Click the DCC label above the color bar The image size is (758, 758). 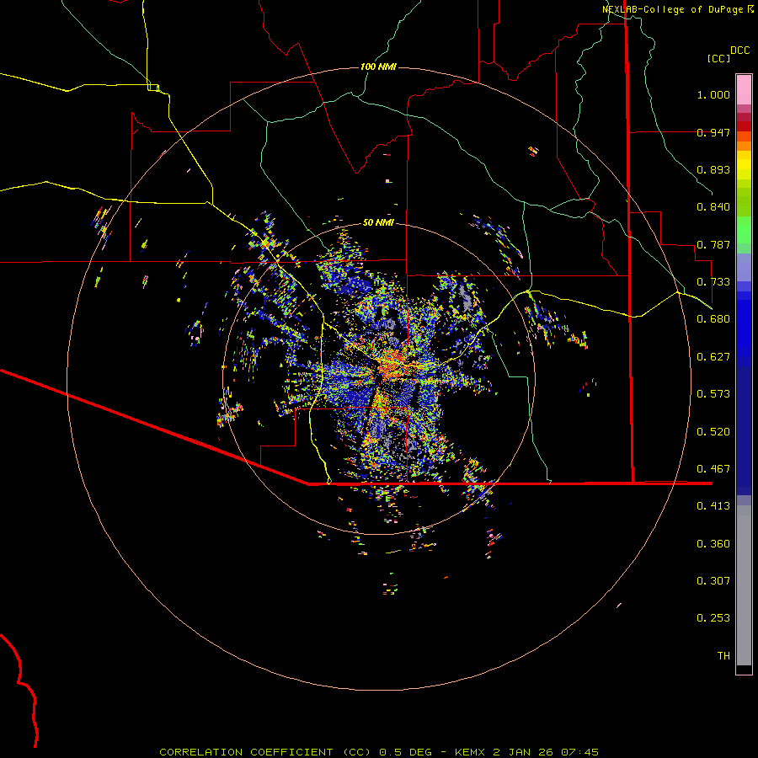[740, 51]
